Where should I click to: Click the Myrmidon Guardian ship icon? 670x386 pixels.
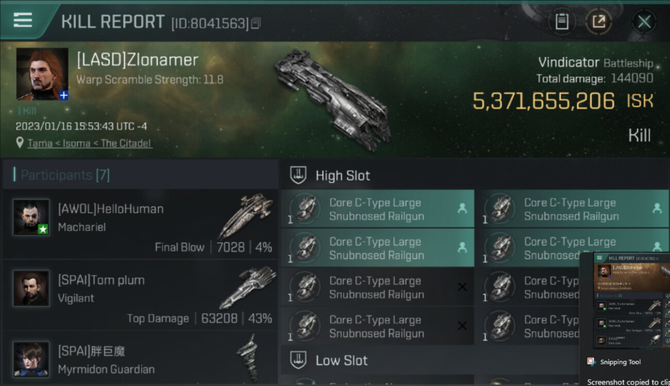247,357
